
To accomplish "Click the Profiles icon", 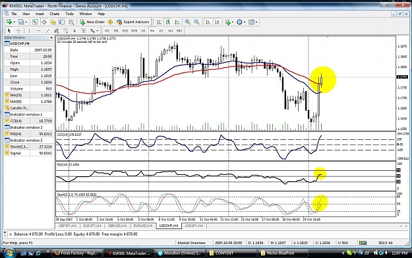I will click(x=21, y=22).
